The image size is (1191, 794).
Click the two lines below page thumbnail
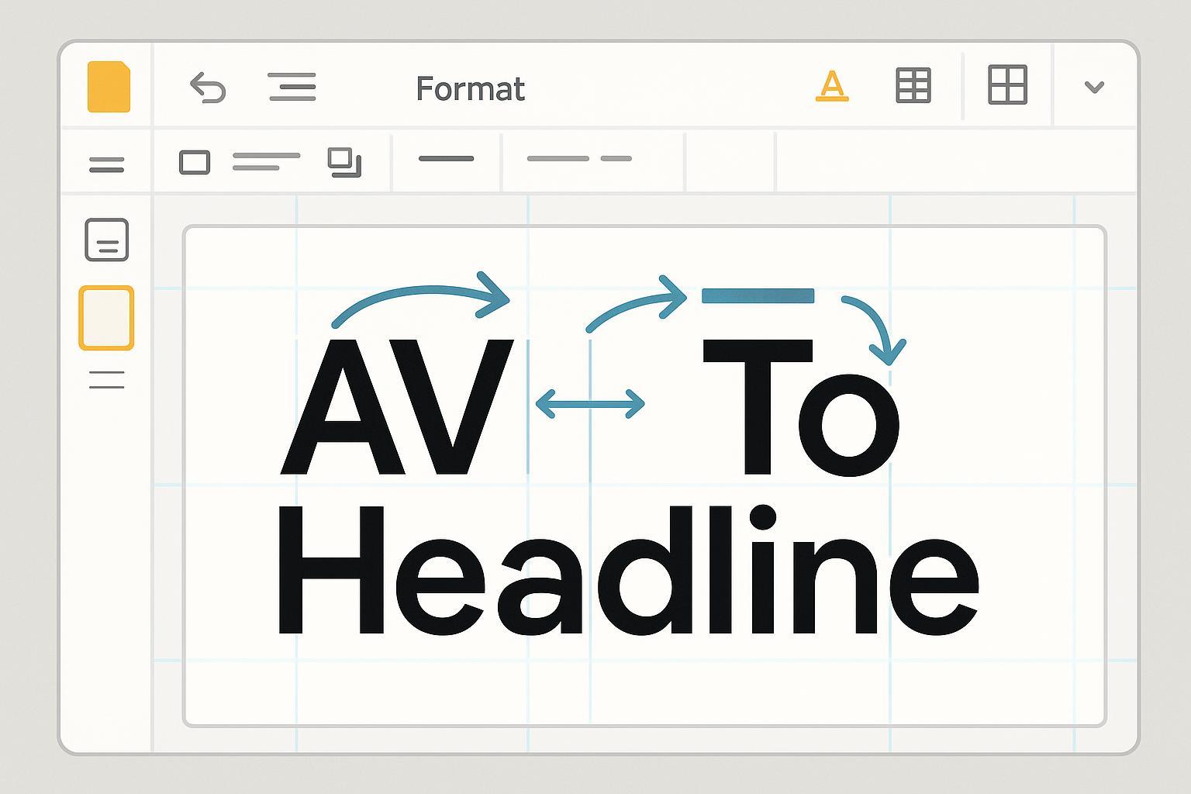tap(106, 379)
